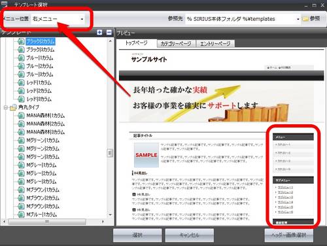
Task: Select the ブラック|2カラム template
Action: pos(41,41)
